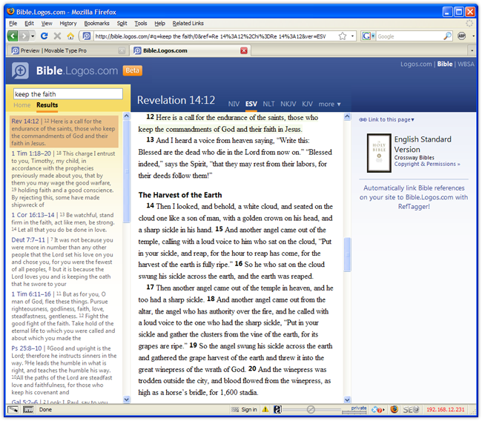The image size is (482, 421).
Task: Click the forward navigation arrow
Action: tap(24, 36)
